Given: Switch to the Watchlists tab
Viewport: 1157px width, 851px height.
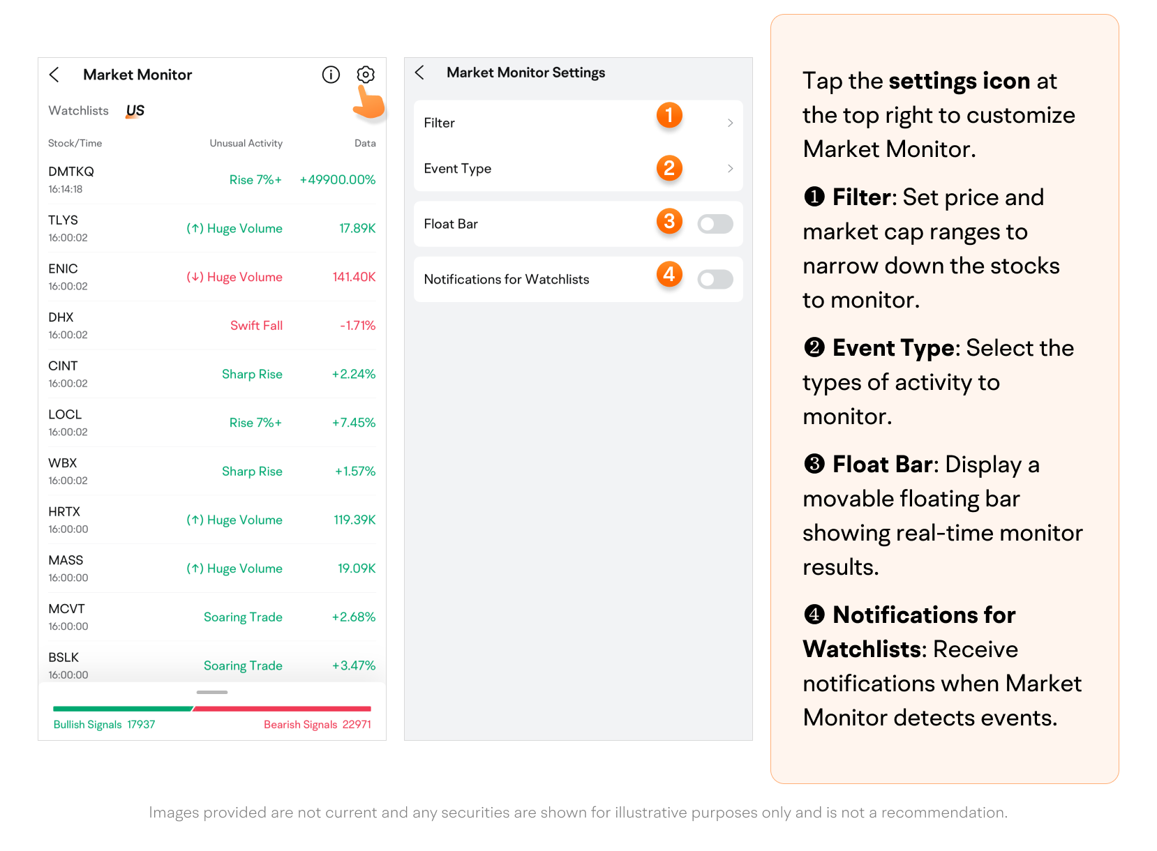Looking at the screenshot, I should (x=78, y=111).
